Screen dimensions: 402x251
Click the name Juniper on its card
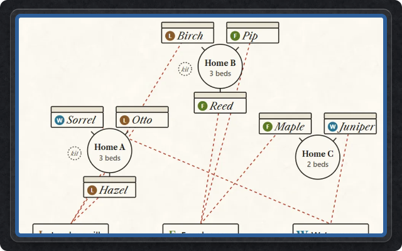(x=357, y=127)
